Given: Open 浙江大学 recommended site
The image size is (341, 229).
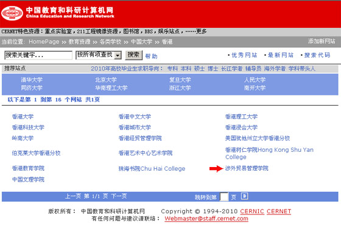Looking at the screenshot, I should tap(180, 88).
